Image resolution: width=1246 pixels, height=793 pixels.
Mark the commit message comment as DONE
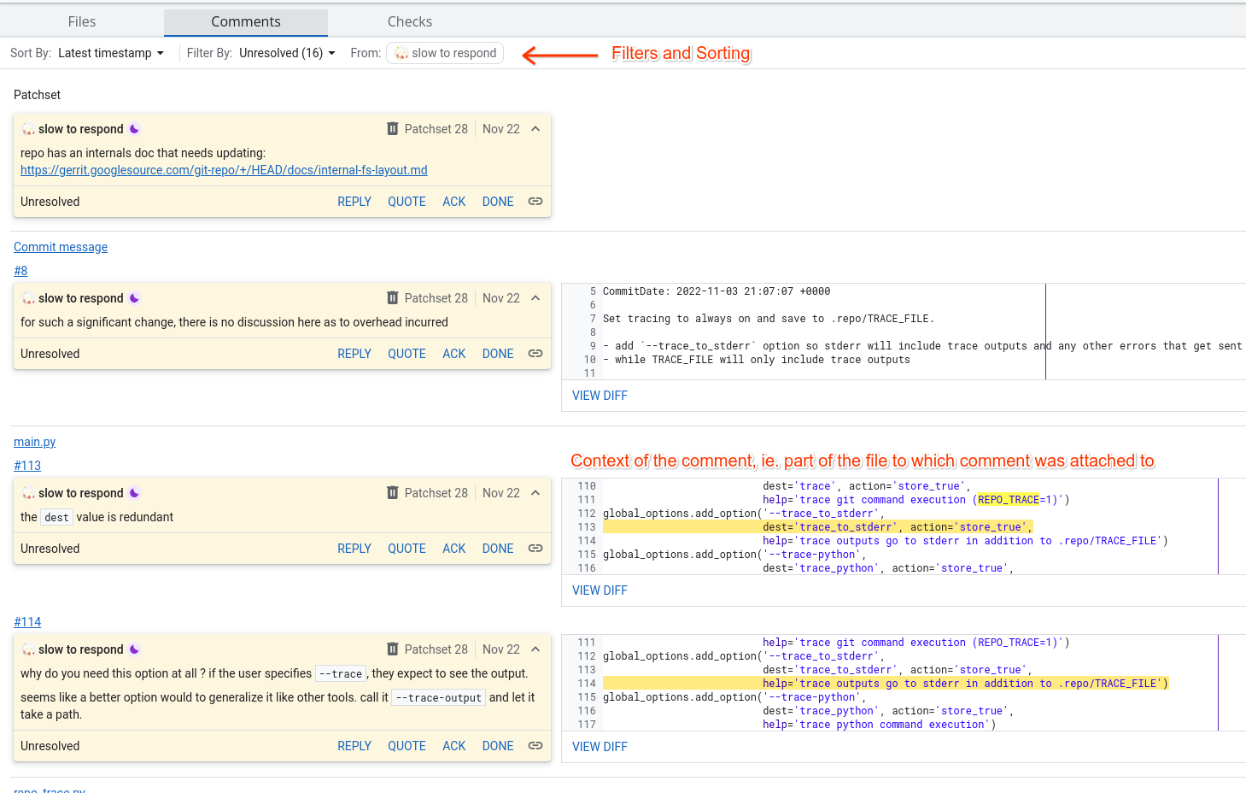pos(497,353)
